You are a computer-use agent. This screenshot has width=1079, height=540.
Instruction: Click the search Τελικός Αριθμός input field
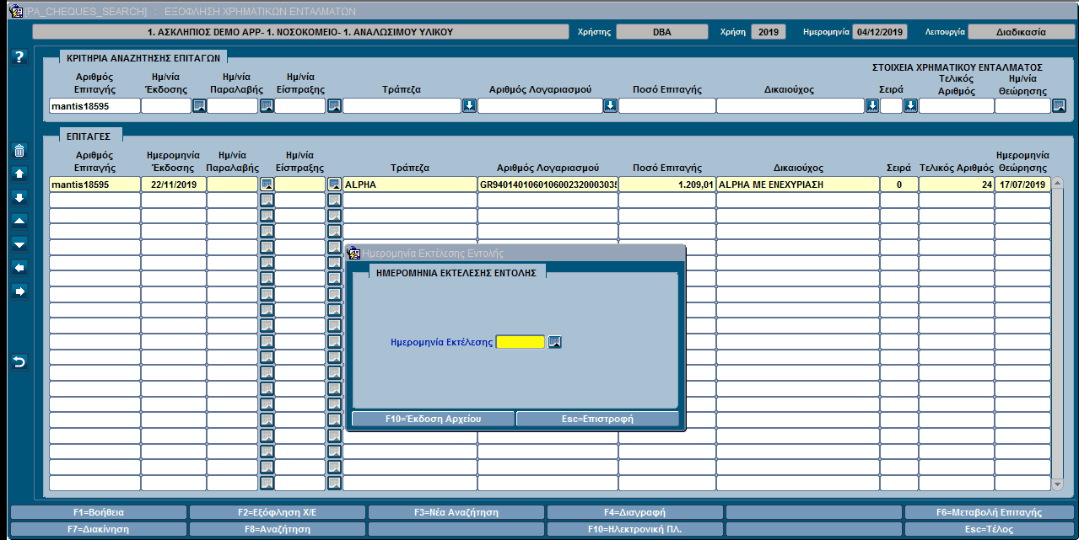(957, 106)
